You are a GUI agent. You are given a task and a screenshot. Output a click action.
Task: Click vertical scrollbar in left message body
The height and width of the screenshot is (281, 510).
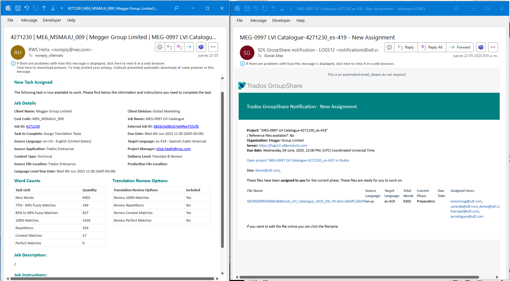[222, 170]
